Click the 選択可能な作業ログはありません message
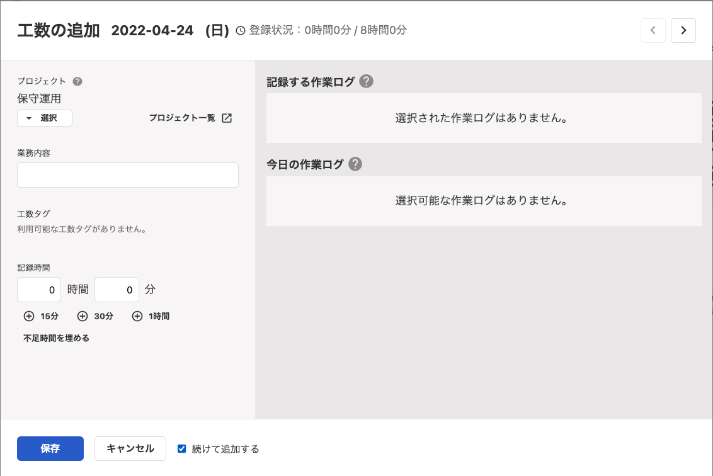 click(x=482, y=200)
